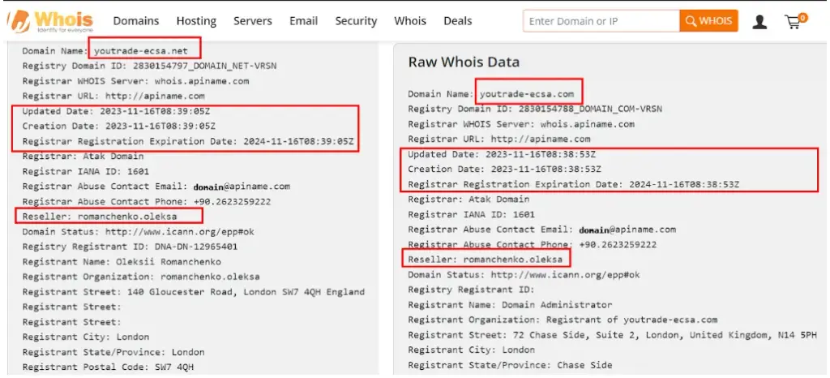Select Registrar IANA ID 1601 in left panel
Image resolution: width=830 pixels, height=378 pixels.
(86, 171)
